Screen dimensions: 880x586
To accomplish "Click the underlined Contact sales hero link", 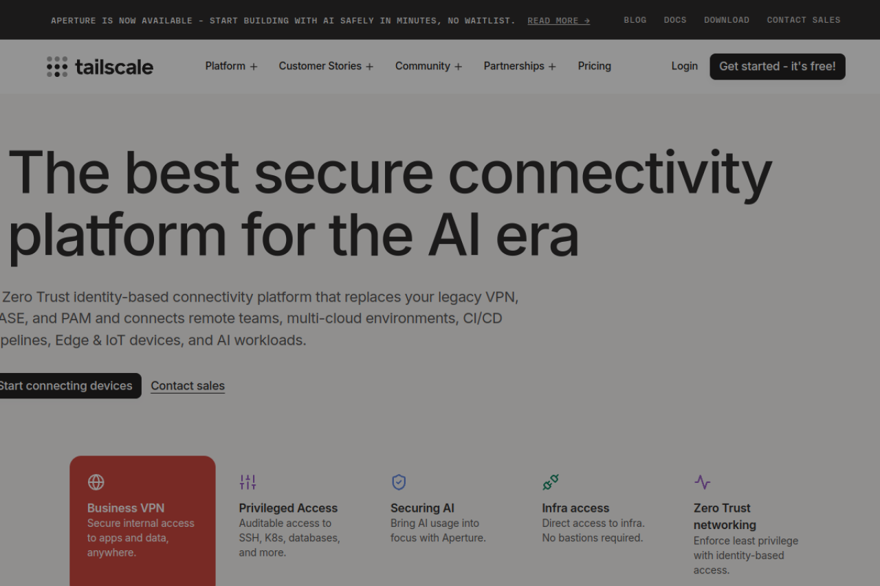I will (188, 386).
